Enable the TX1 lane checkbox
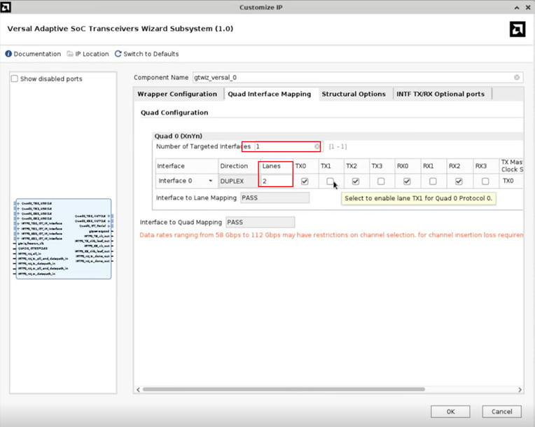 [x=330, y=181]
